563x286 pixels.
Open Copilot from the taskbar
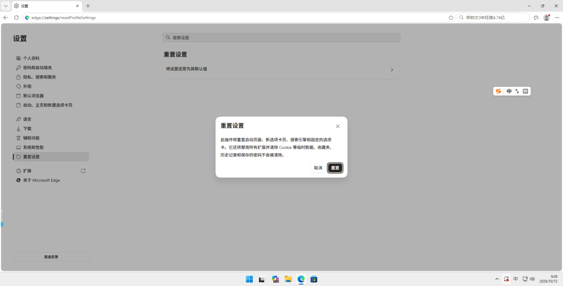coord(275,279)
